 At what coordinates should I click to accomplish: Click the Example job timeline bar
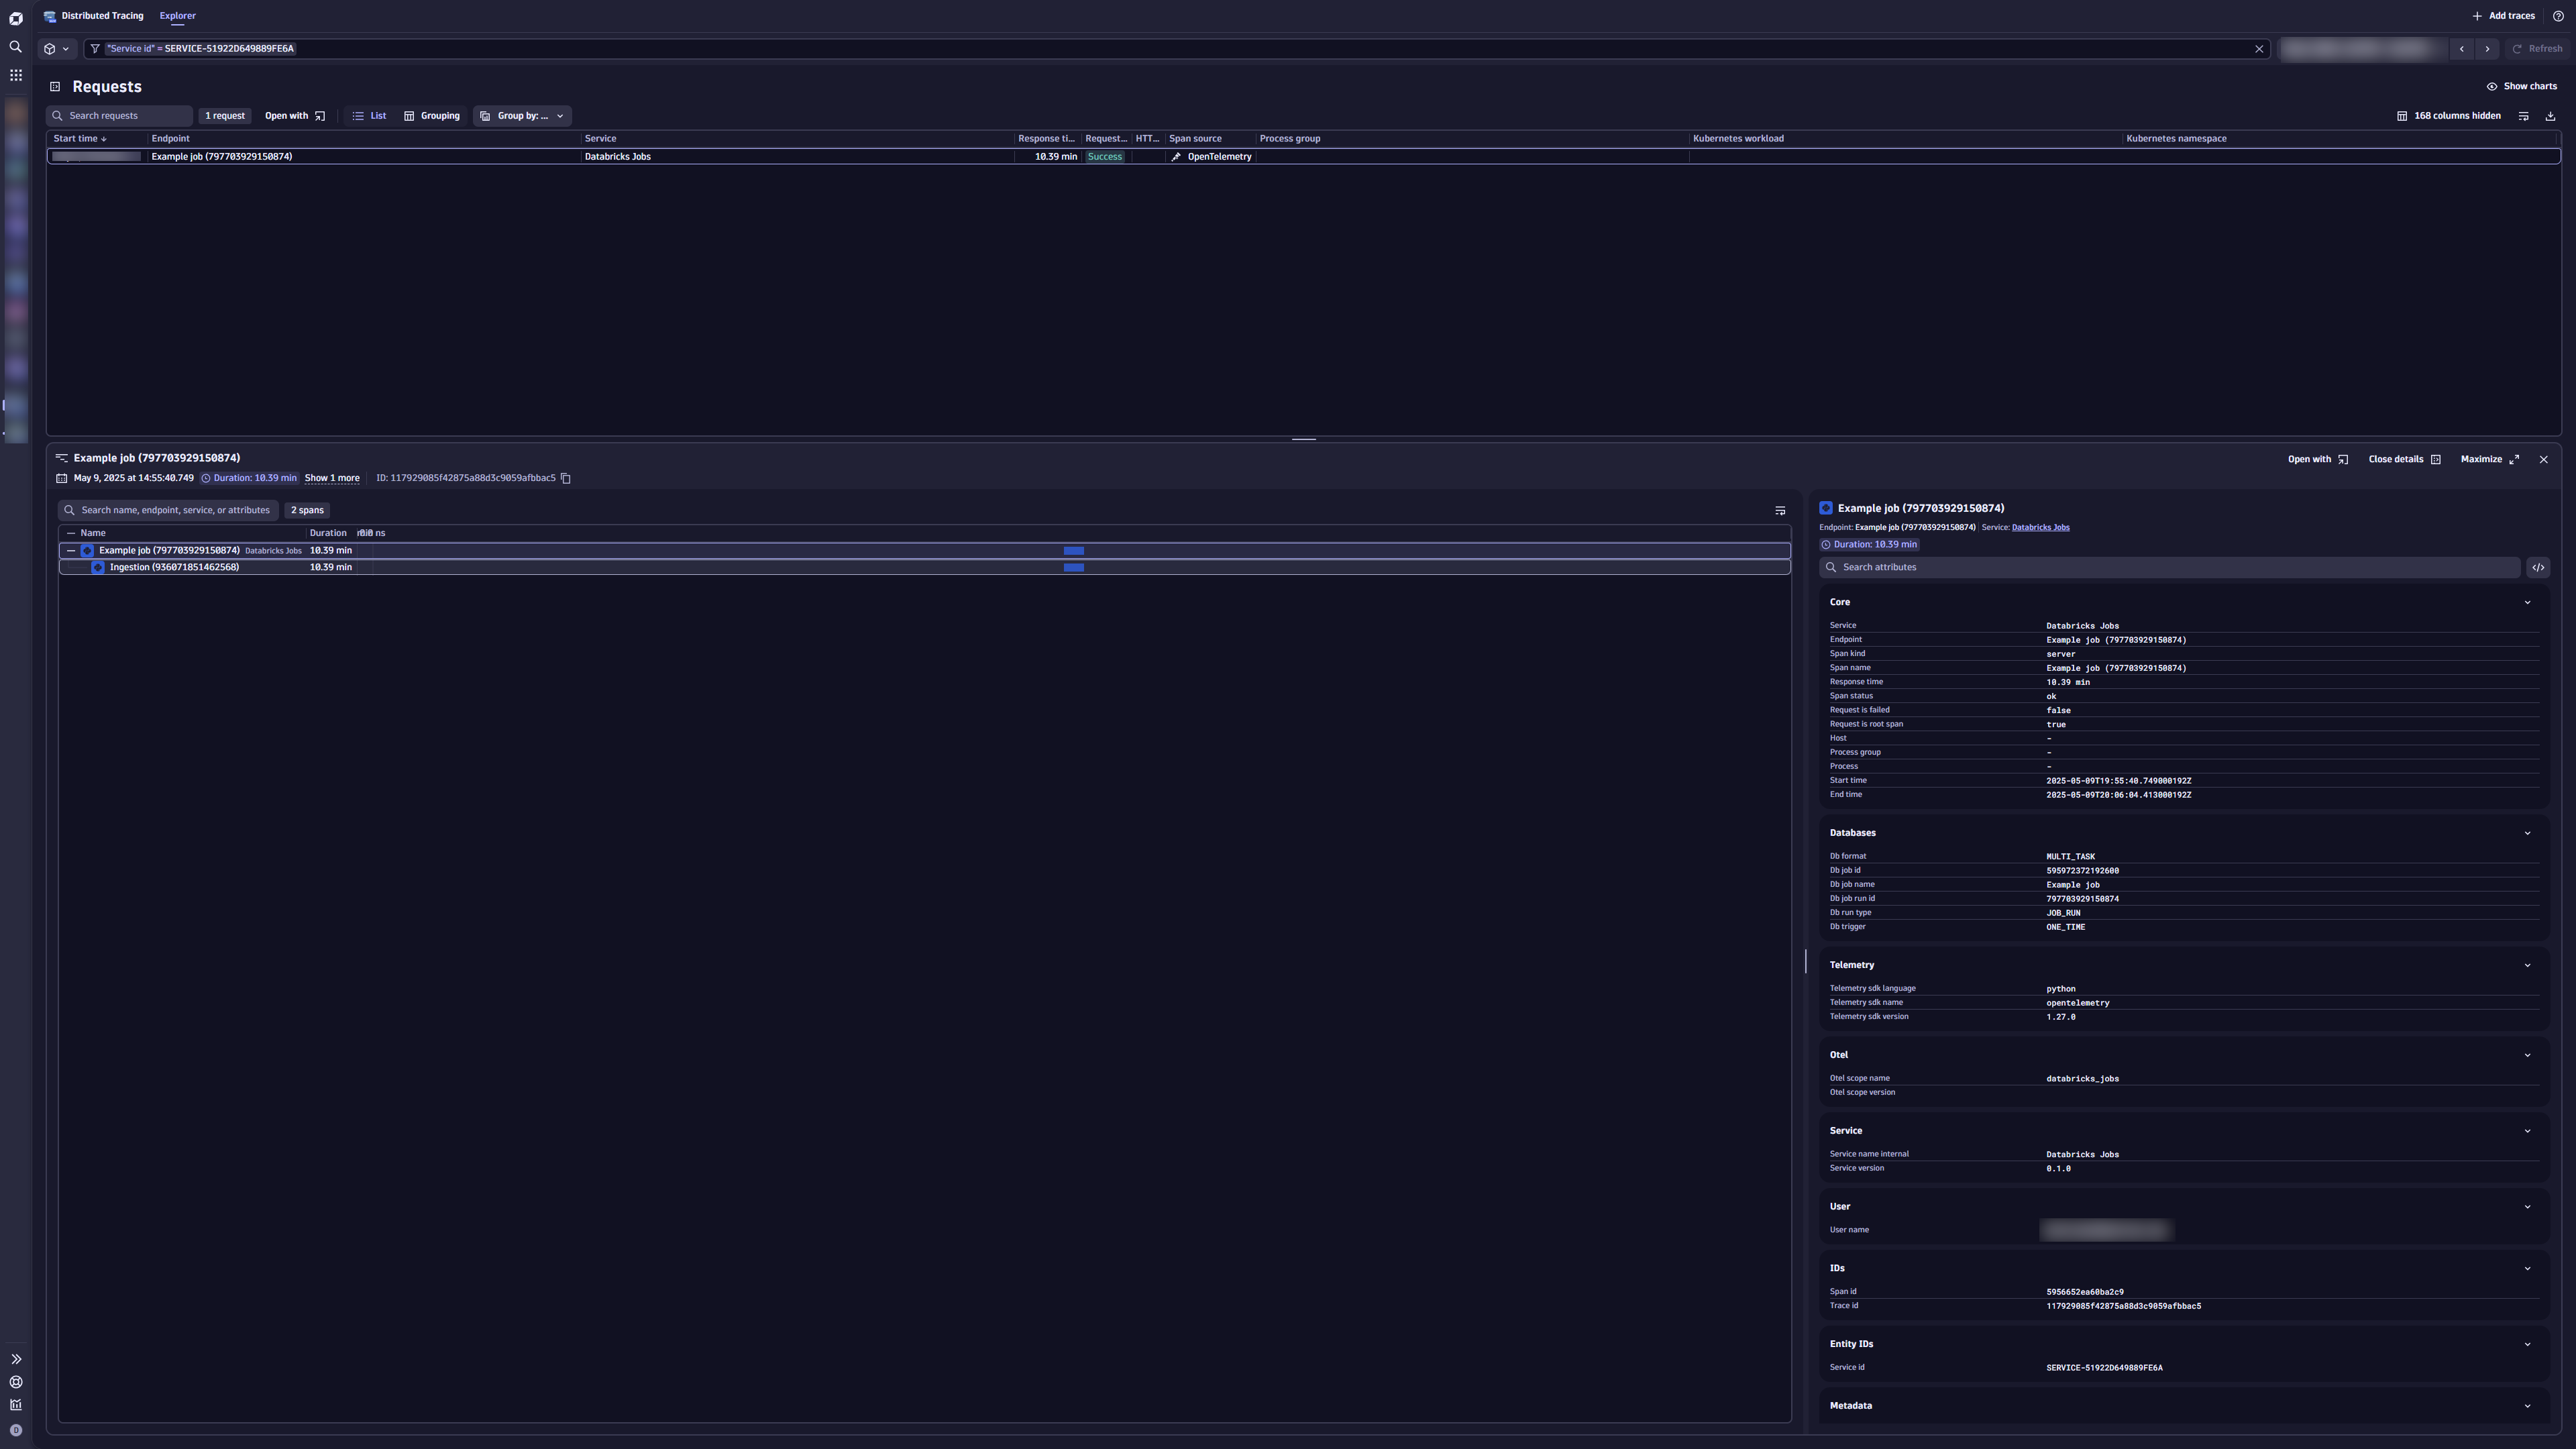coord(1074,551)
